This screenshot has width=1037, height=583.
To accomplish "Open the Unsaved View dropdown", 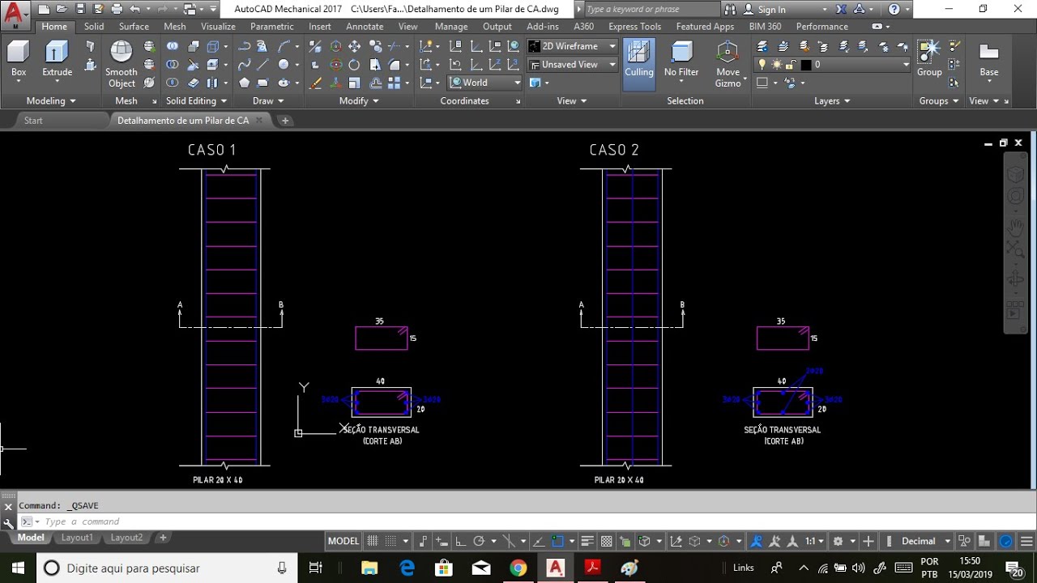I will [x=573, y=65].
